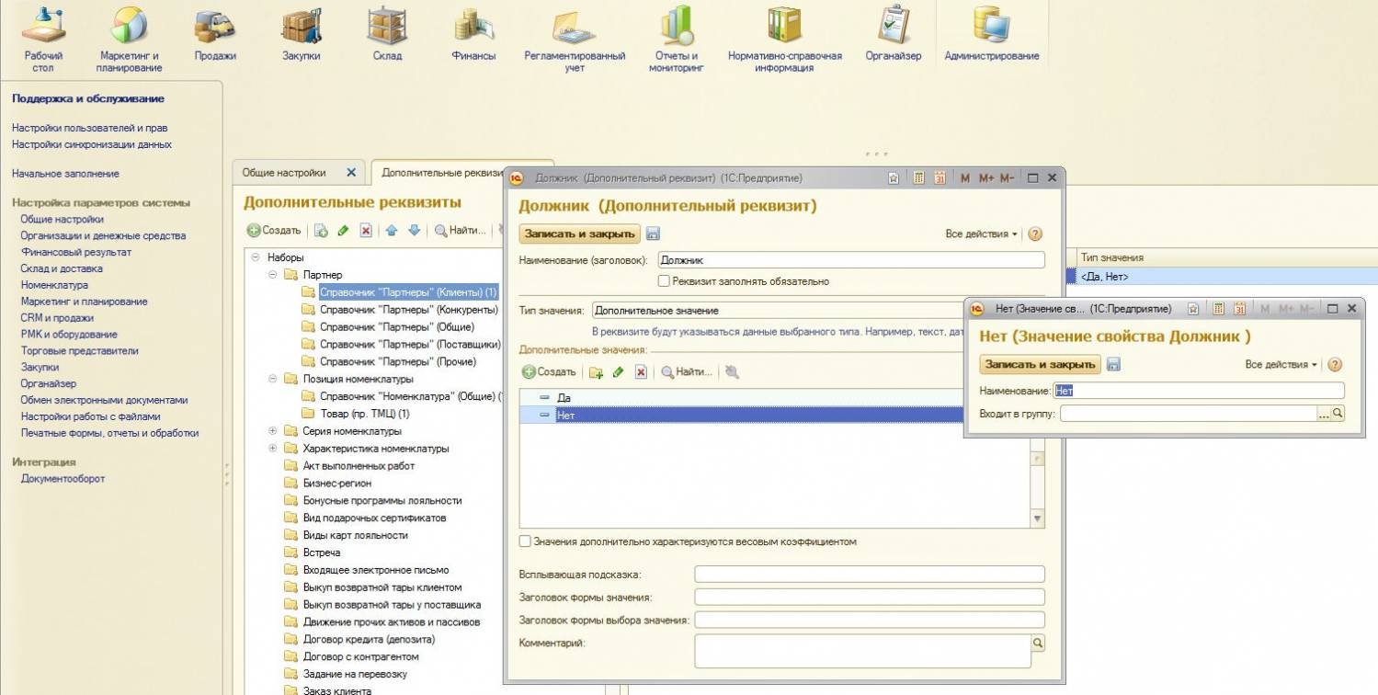Toggle Значения дополнительно характеризуются весовым коэффициентом checkbox

click(525, 541)
